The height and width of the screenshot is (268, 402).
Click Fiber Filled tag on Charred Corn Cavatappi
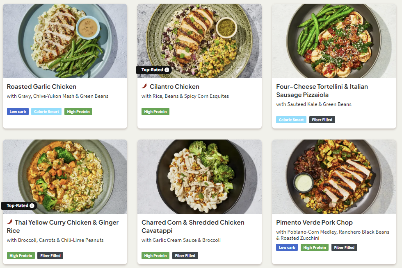(x=185, y=256)
